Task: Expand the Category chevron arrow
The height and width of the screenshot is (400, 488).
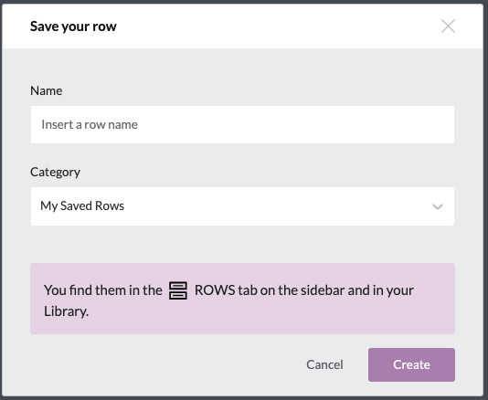Action: pyautogui.click(x=437, y=206)
